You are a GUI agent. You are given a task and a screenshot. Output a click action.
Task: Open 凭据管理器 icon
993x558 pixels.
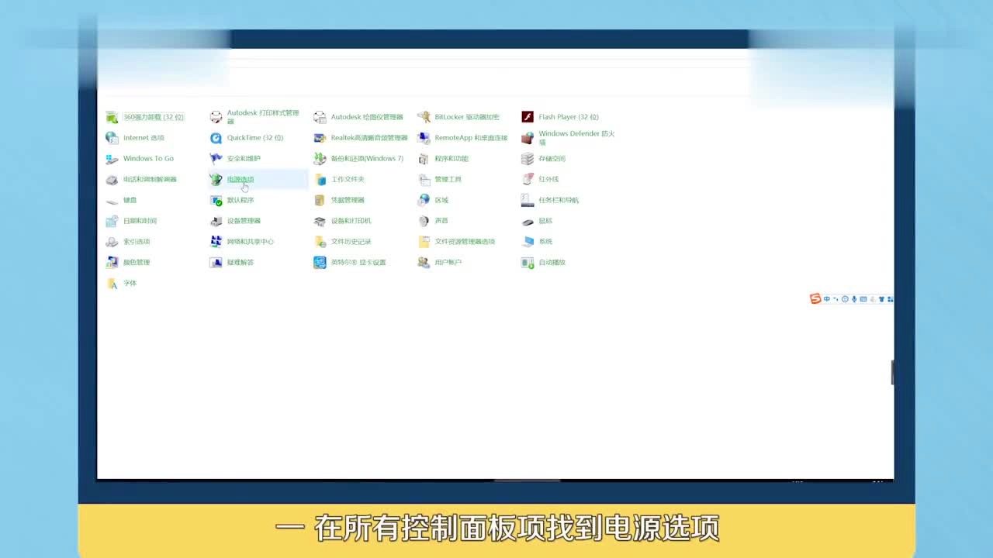click(320, 201)
